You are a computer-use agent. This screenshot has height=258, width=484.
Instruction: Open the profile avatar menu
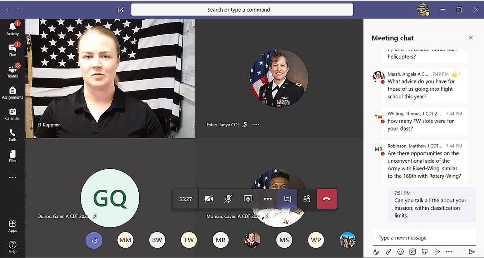(x=423, y=10)
